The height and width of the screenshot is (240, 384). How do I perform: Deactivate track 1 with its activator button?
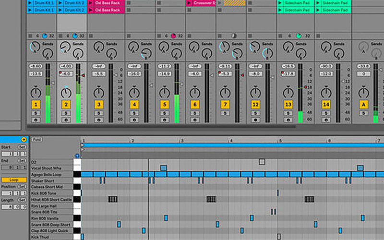(36, 105)
